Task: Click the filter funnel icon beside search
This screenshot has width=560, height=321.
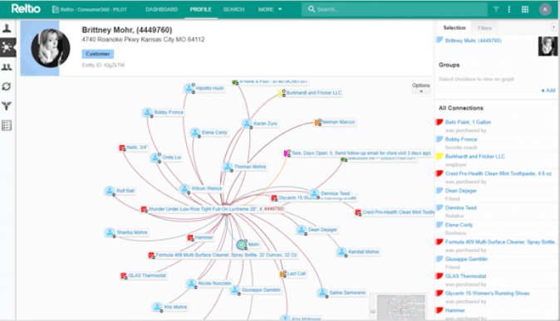Action: pyautogui.click(x=496, y=9)
